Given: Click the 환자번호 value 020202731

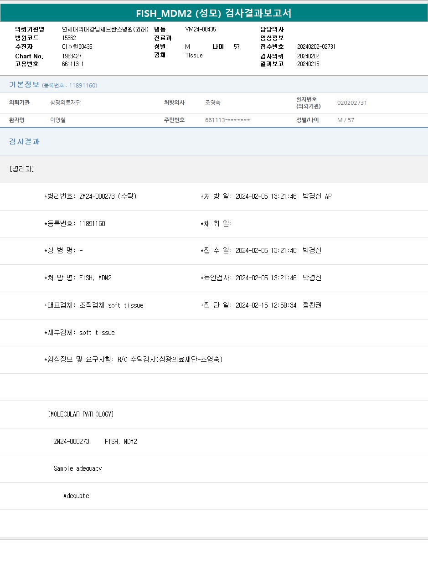Looking at the screenshot, I should [x=352, y=103].
